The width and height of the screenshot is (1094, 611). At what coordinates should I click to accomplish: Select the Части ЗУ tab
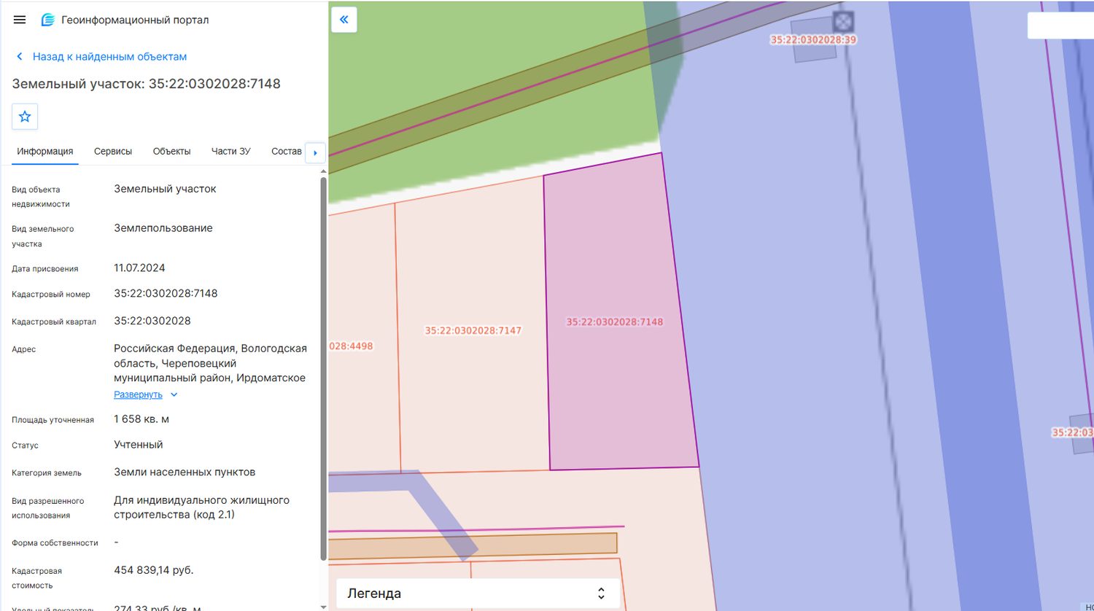click(x=230, y=152)
